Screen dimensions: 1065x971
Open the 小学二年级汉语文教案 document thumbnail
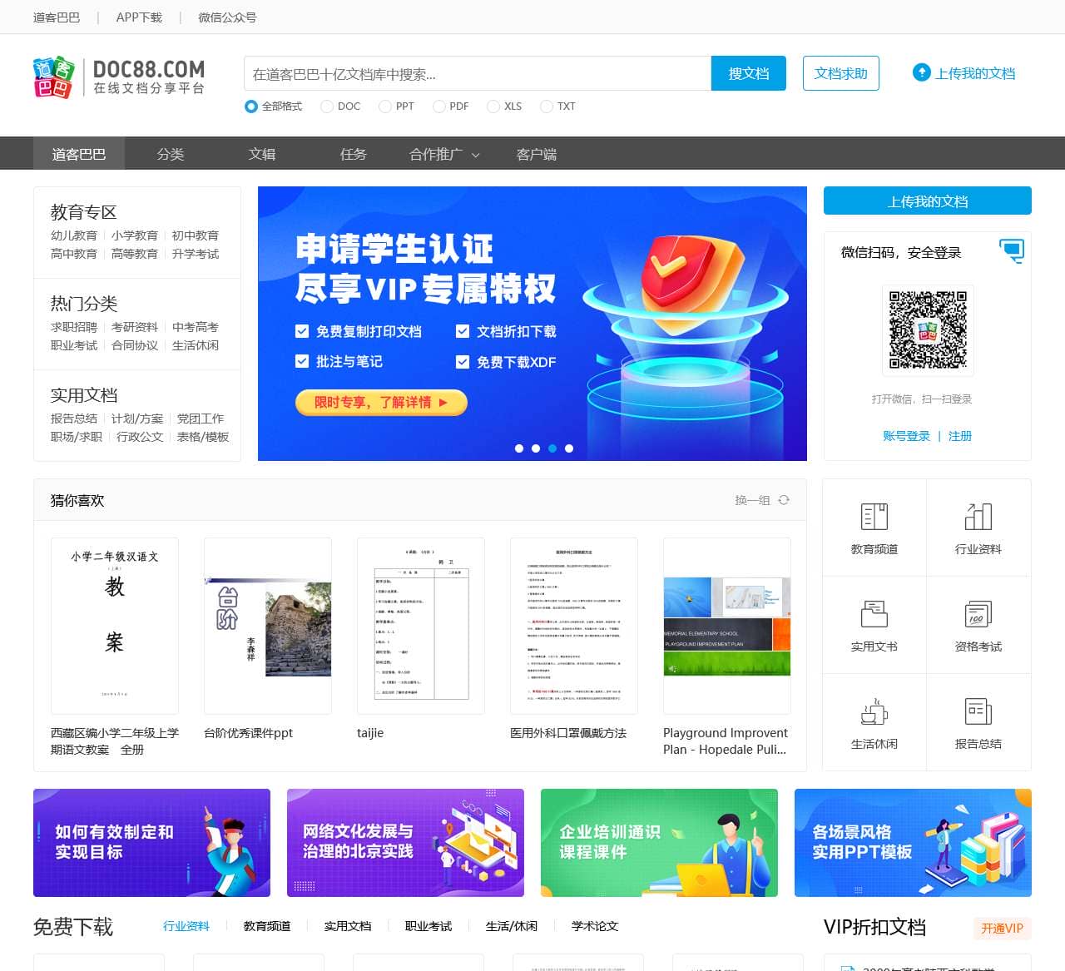115,626
